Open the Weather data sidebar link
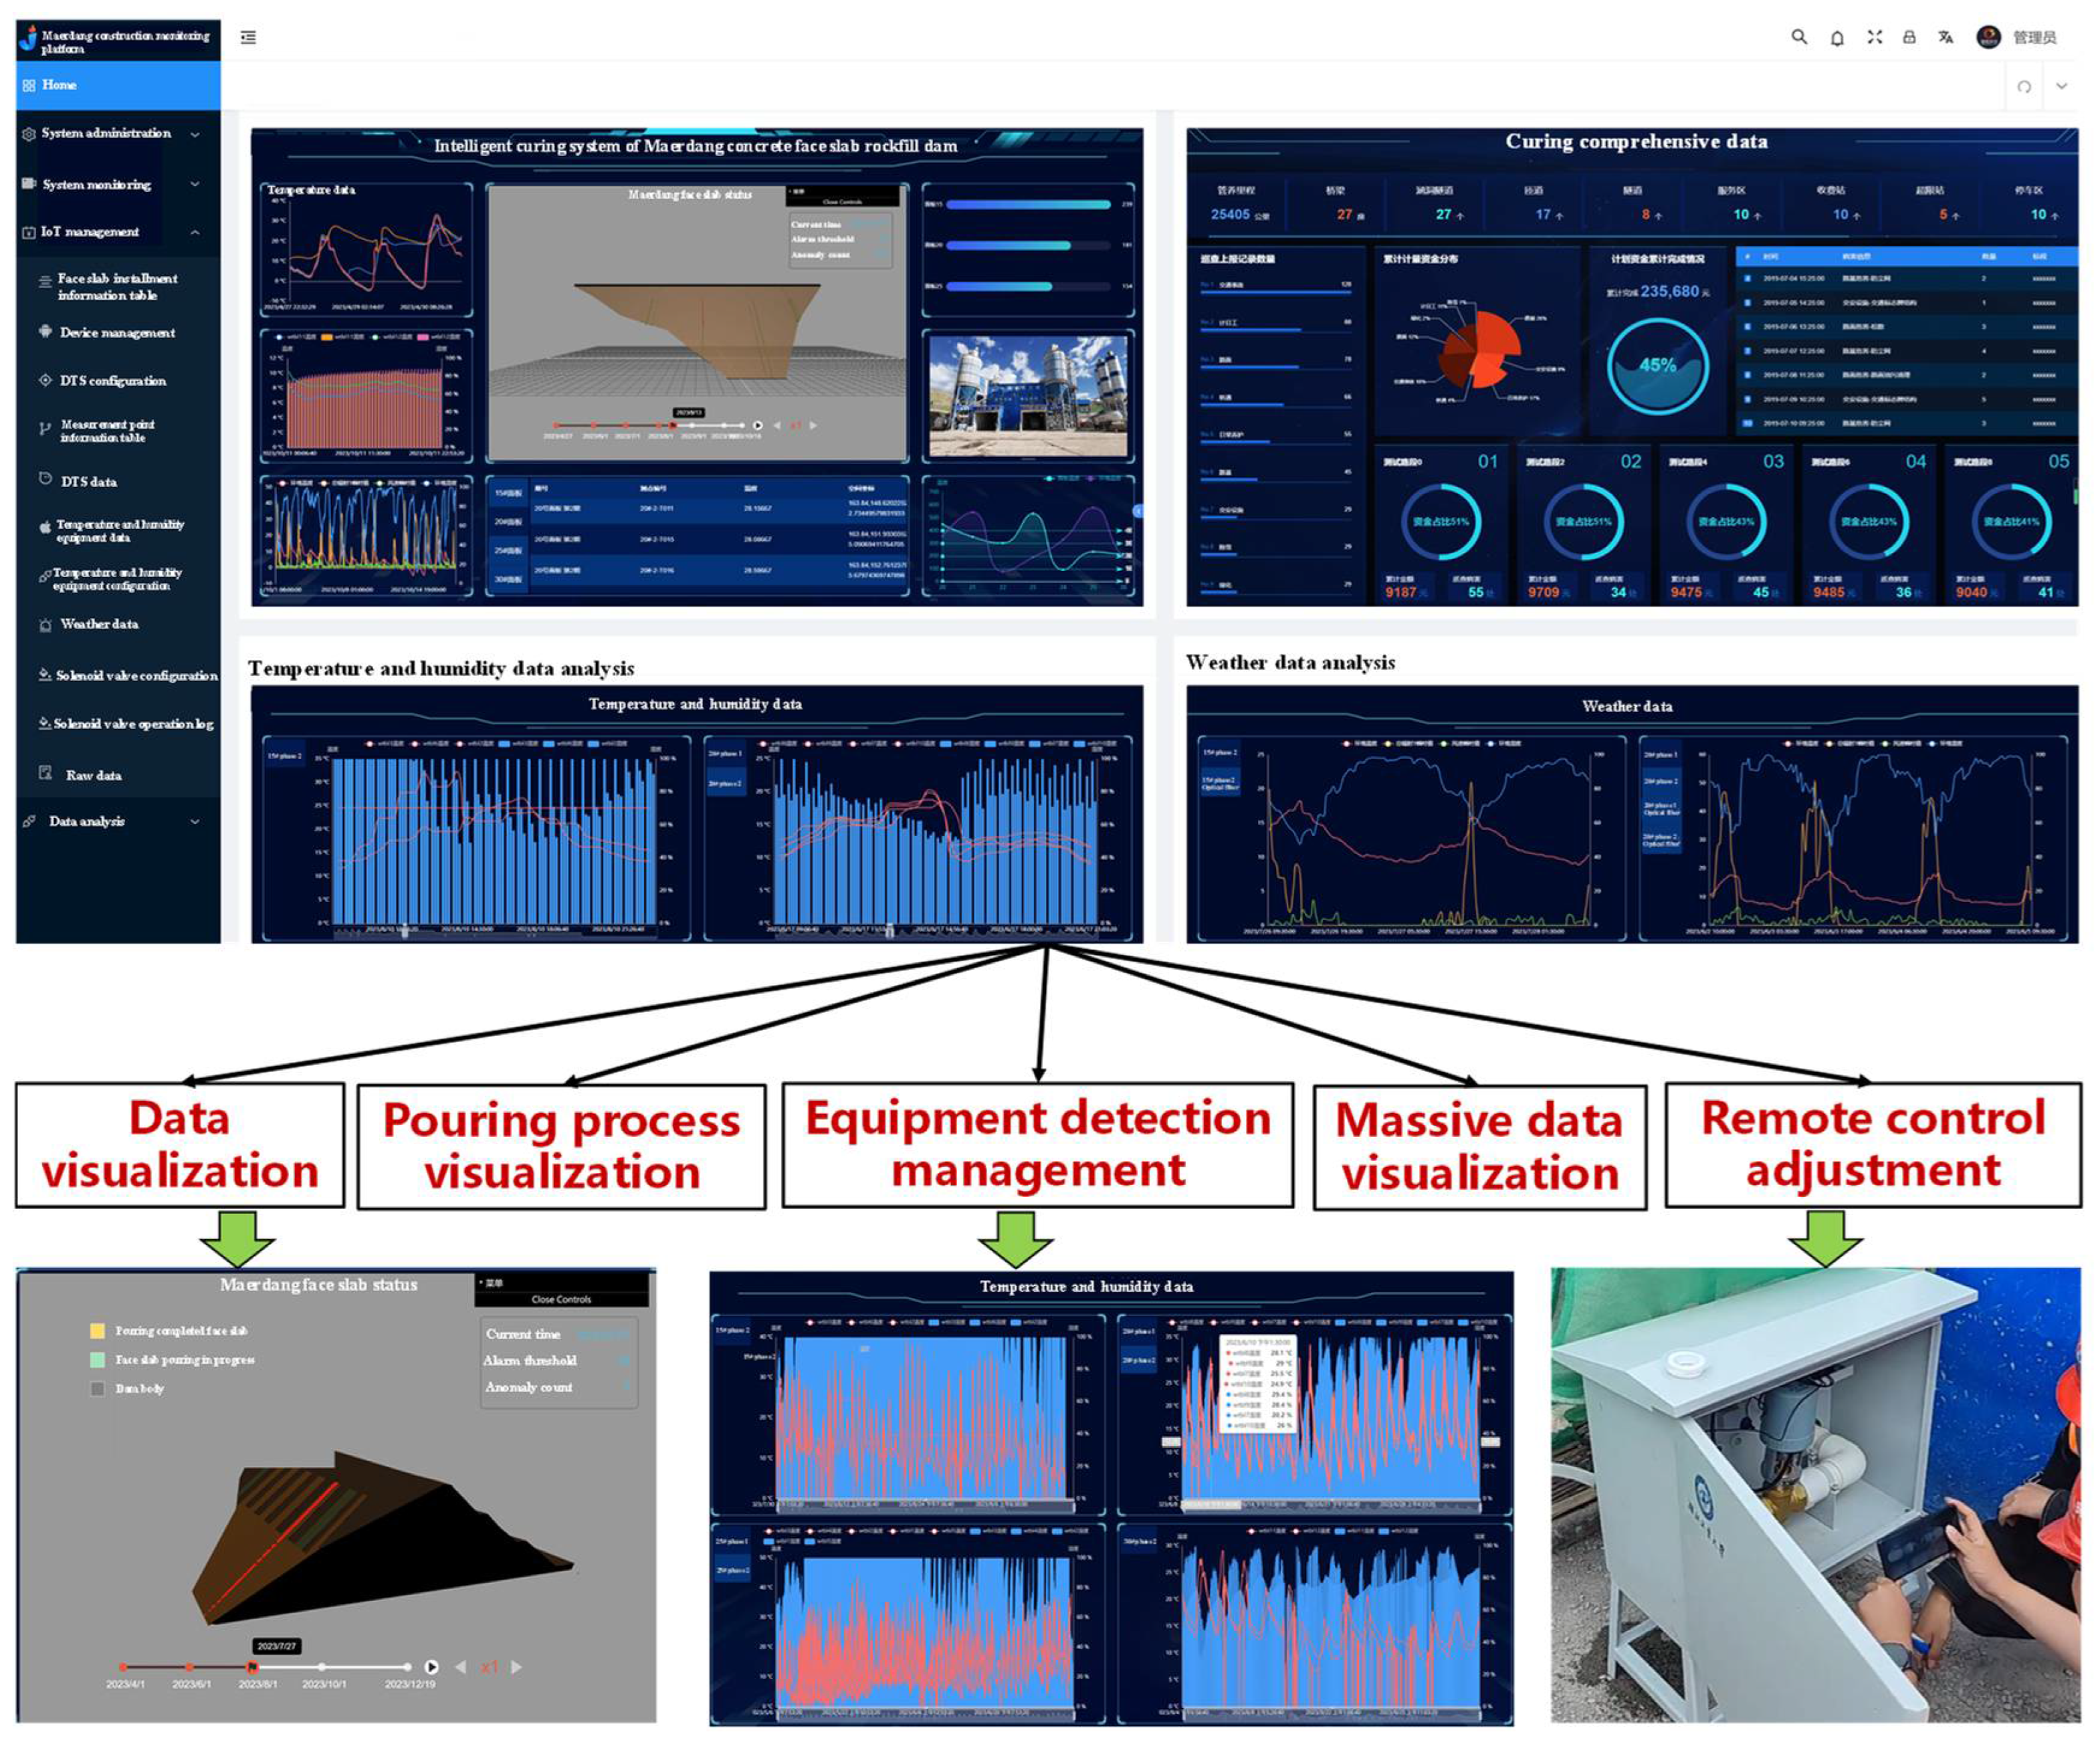 [x=99, y=624]
